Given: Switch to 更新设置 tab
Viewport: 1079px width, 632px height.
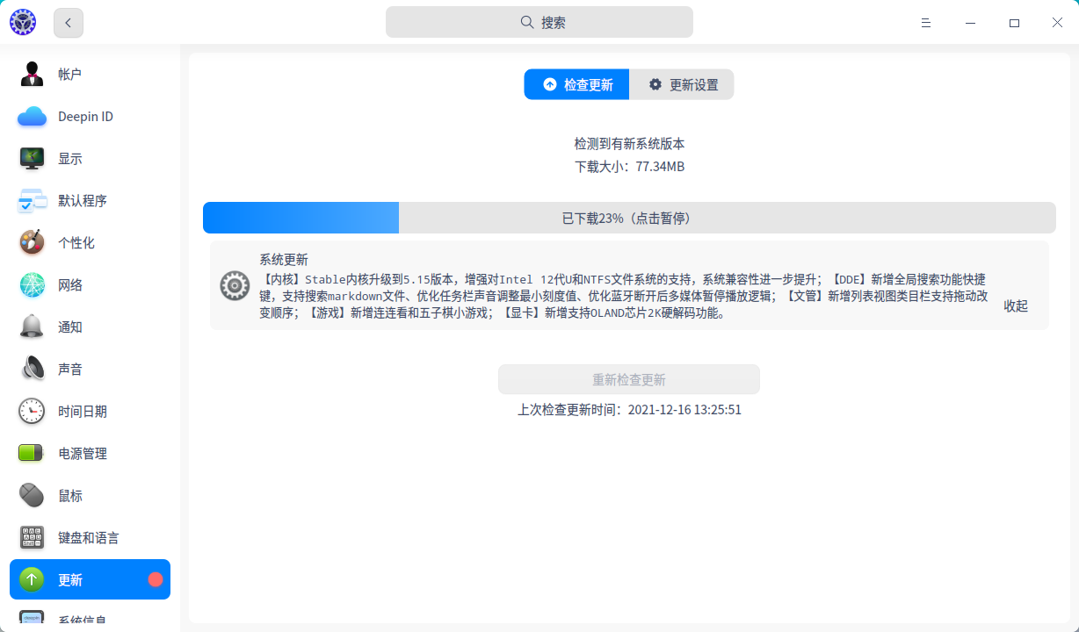Looking at the screenshot, I should (x=682, y=84).
